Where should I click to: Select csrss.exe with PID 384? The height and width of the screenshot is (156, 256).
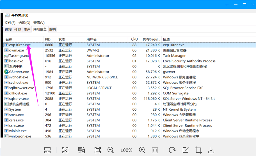[x=16, y=120]
